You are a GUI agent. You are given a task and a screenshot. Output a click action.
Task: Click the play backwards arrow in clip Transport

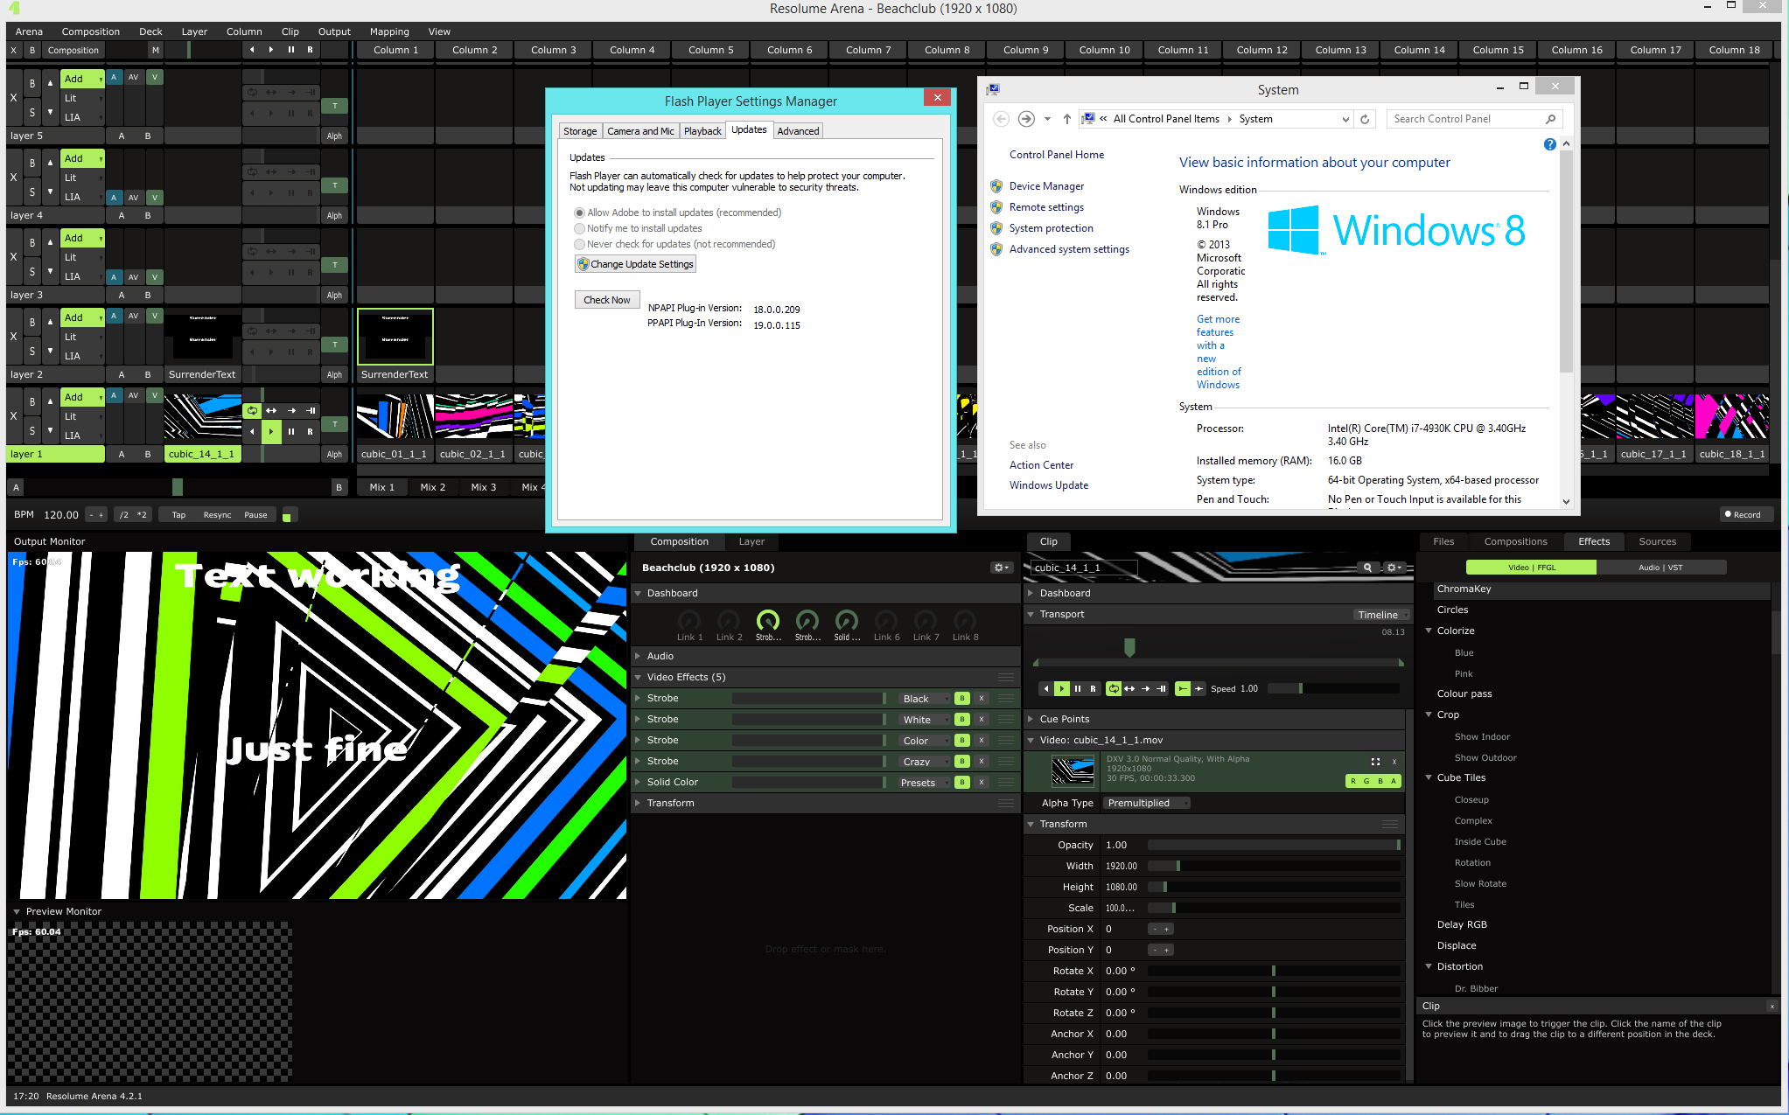(1046, 689)
